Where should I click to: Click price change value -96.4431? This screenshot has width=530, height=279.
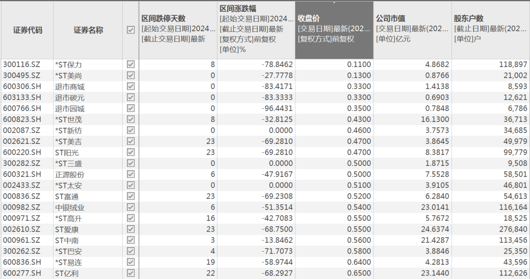277,108
